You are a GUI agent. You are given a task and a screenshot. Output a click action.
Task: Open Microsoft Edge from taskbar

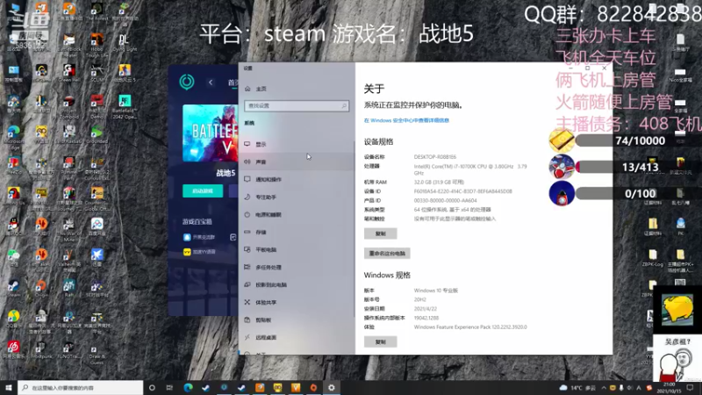pyautogui.click(x=188, y=387)
